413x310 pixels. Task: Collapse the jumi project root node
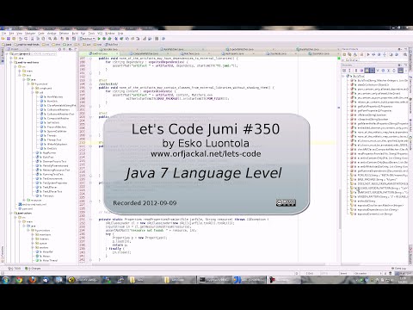click(8, 53)
